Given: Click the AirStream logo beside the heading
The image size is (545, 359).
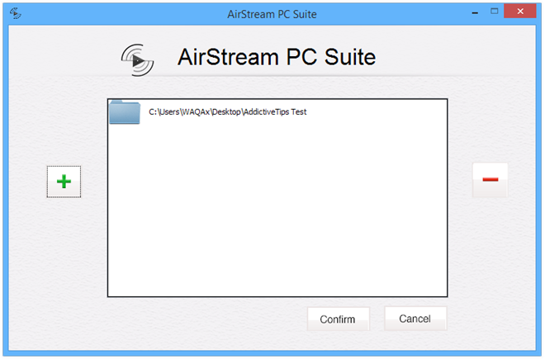Looking at the screenshot, I should [137, 59].
